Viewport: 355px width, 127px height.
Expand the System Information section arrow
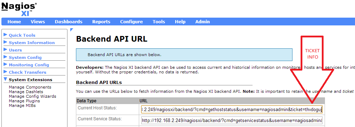click(x=5, y=42)
